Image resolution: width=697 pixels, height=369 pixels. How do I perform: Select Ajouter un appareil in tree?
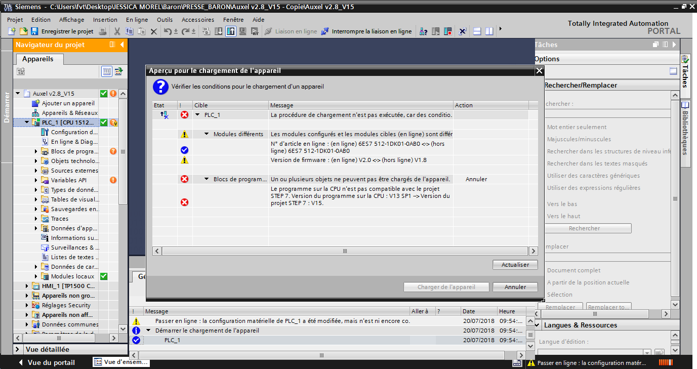pyautogui.click(x=68, y=103)
